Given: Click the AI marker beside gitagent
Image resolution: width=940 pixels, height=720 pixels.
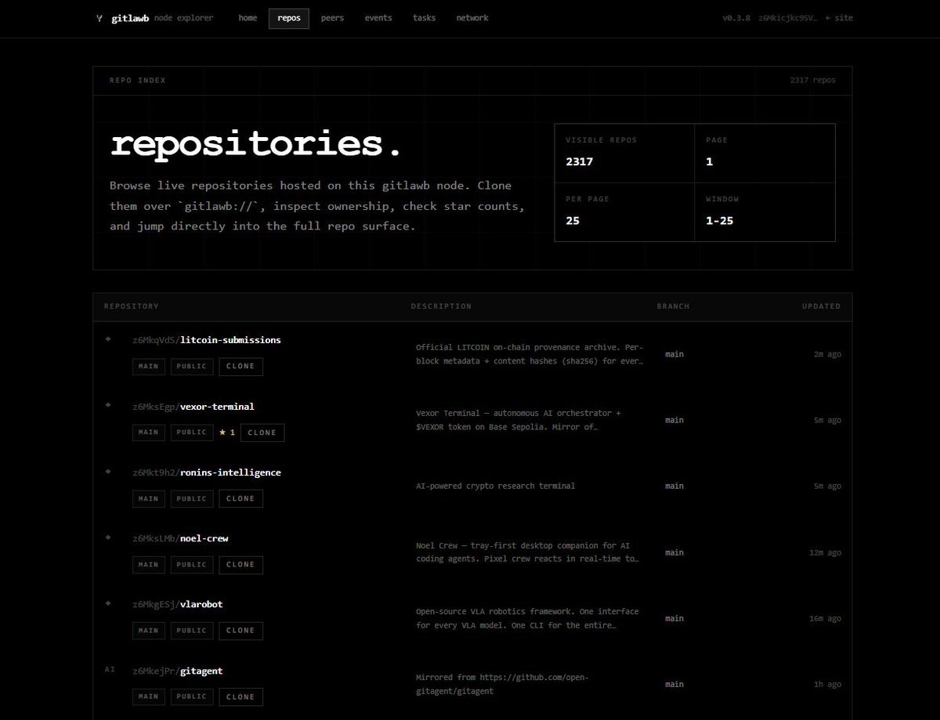Looking at the screenshot, I should point(110,670).
